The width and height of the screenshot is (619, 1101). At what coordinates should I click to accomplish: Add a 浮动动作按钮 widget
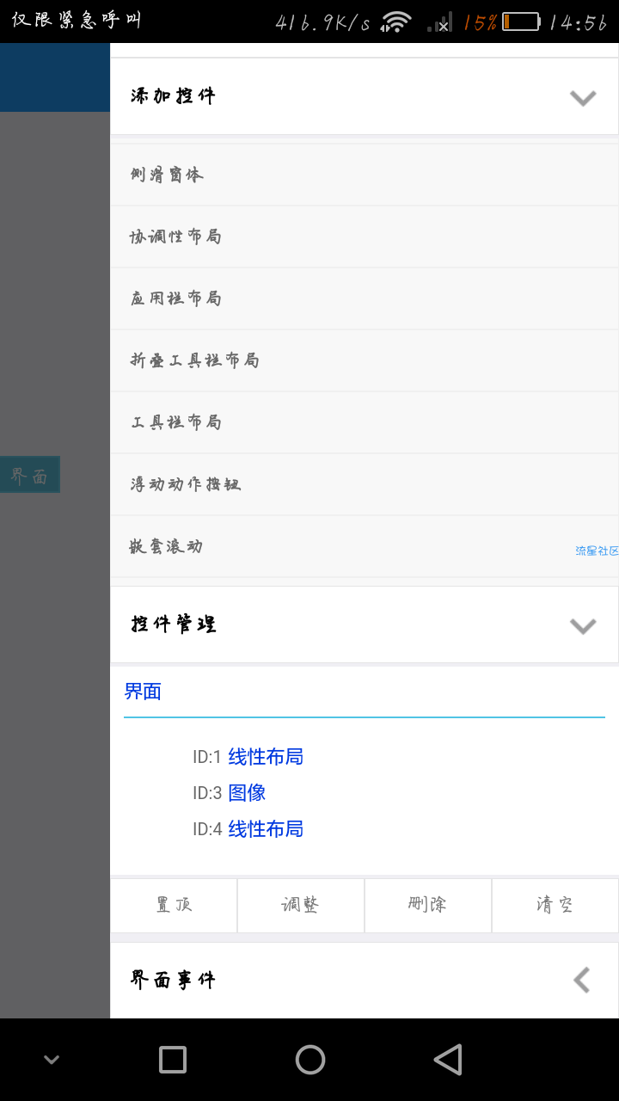click(365, 484)
